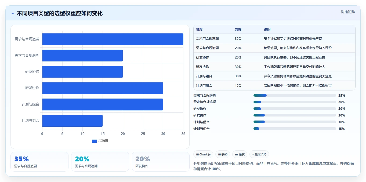
Task: Select the cell 若团队规模小且依赖简单，组合能力可降低权重
Action: [x=298, y=86]
